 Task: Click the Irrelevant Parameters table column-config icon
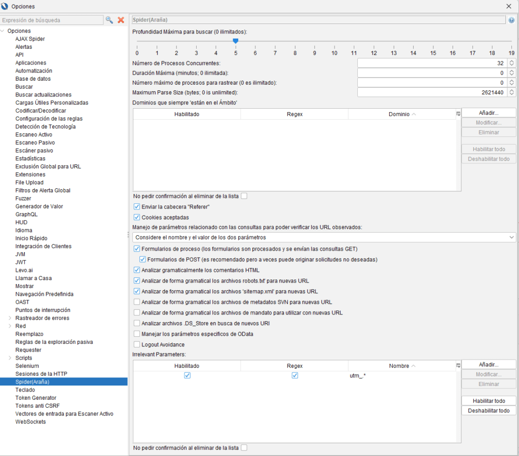[x=458, y=365]
